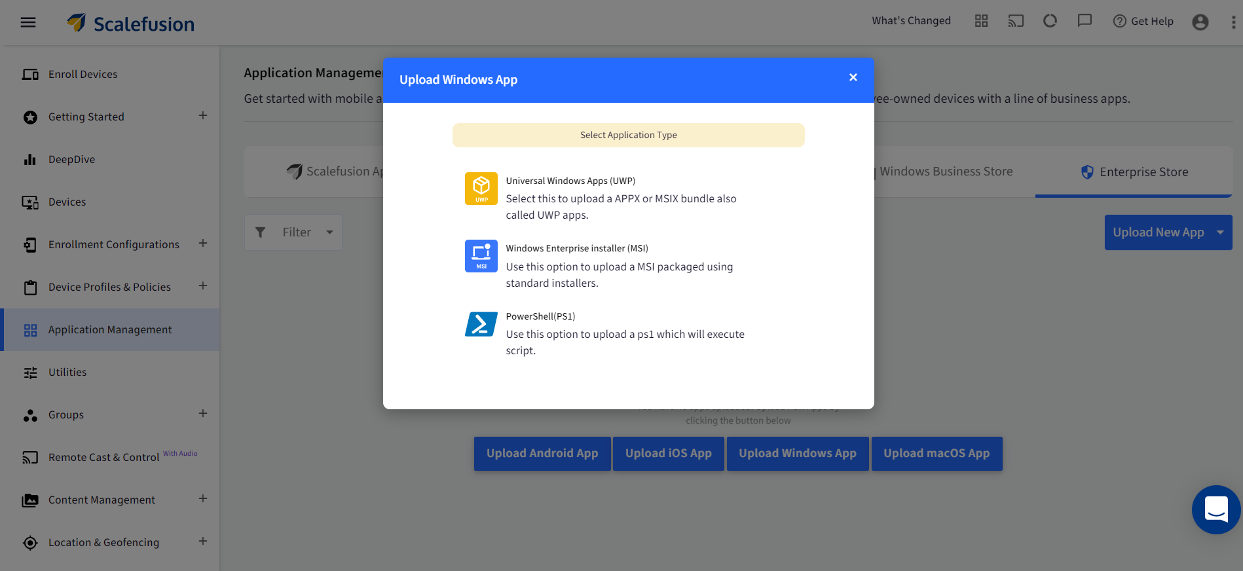1243x571 pixels.
Task: Select the PowerShell PS1 icon
Action: point(481,323)
